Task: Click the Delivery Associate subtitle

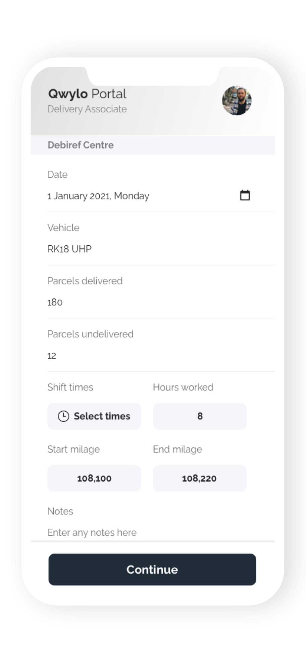Action: coord(87,109)
